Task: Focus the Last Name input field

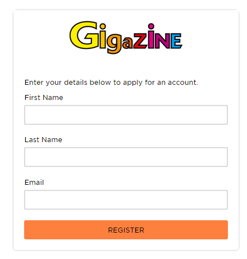Action: coord(126,157)
